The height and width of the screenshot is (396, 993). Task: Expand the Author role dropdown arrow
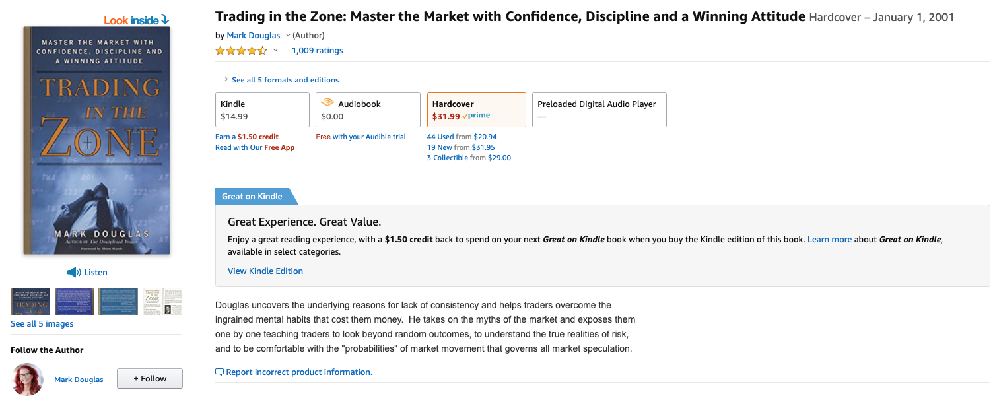point(288,36)
